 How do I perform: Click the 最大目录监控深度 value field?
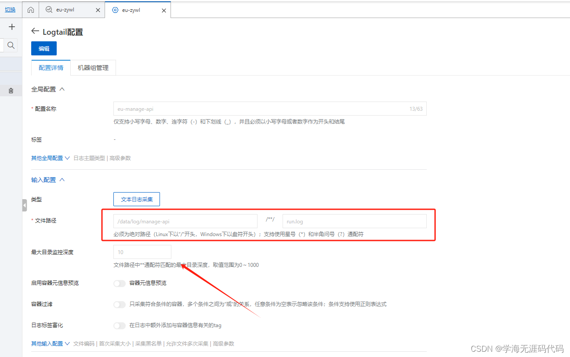click(142, 252)
